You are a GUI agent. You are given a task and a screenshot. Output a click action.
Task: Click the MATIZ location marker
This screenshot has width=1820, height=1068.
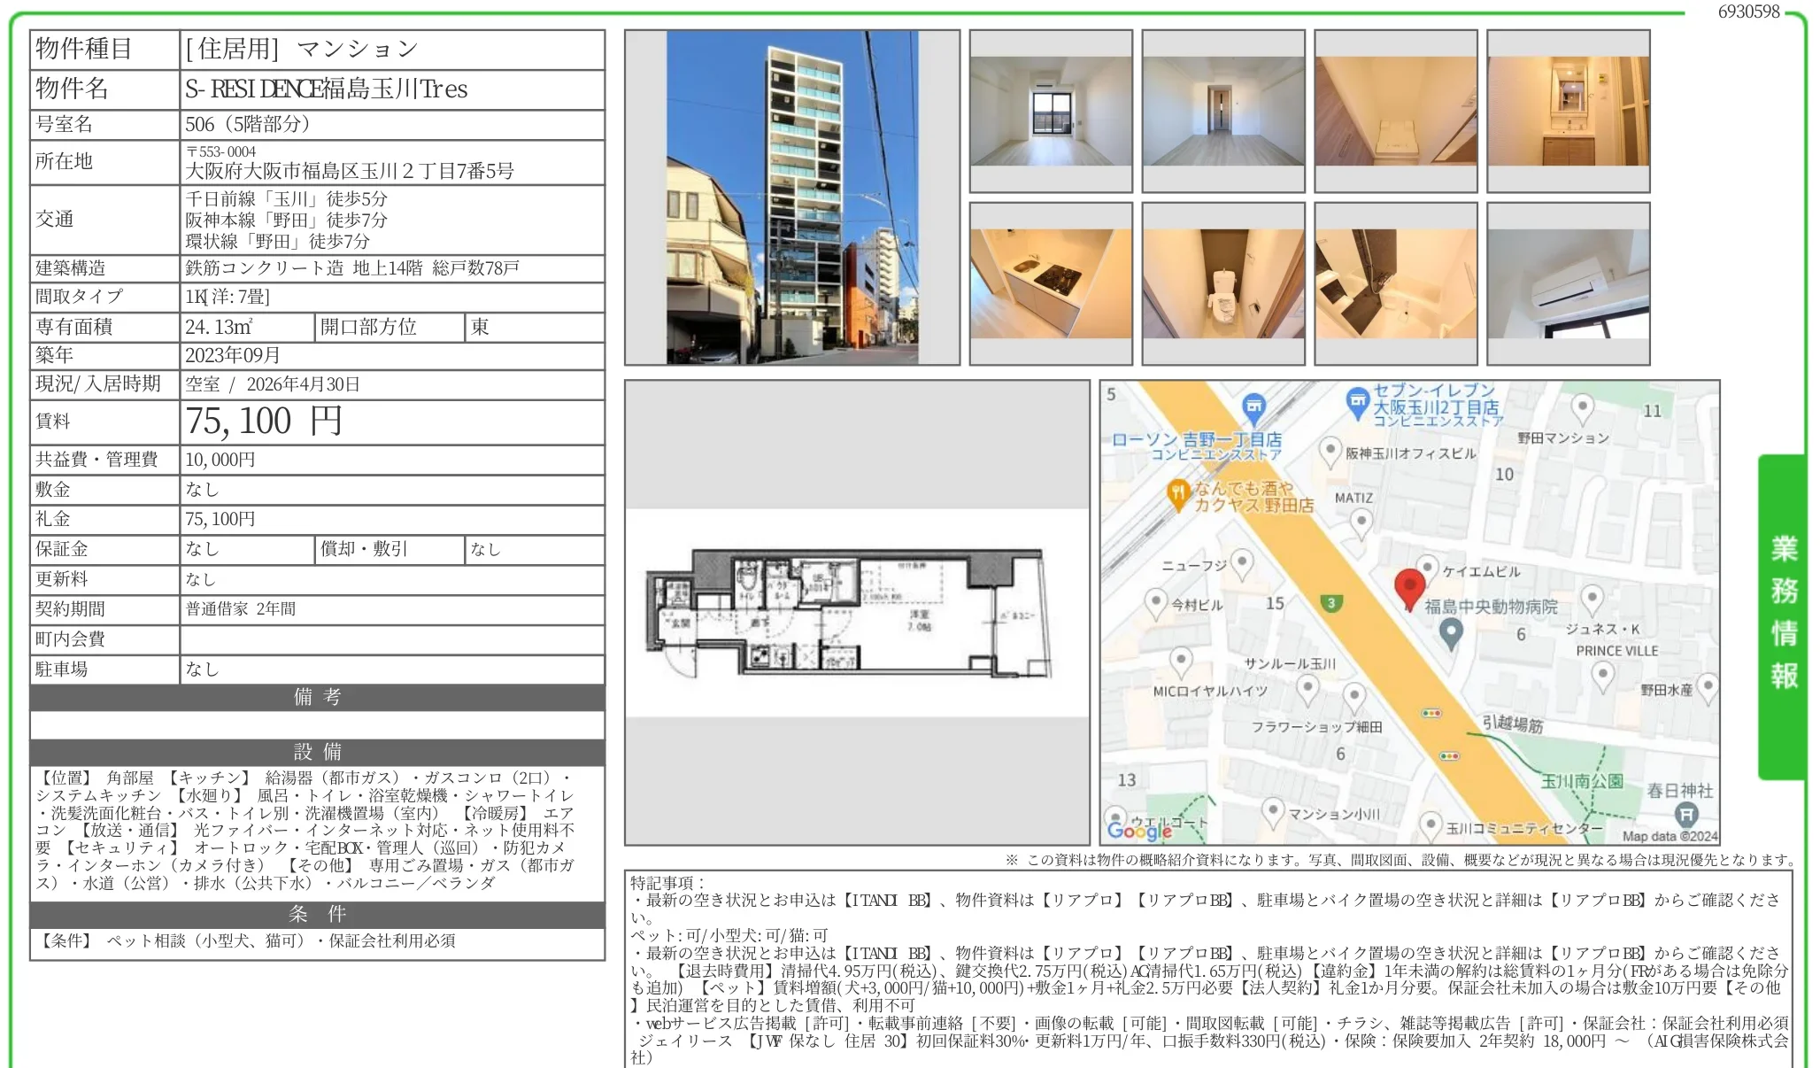tap(1361, 519)
